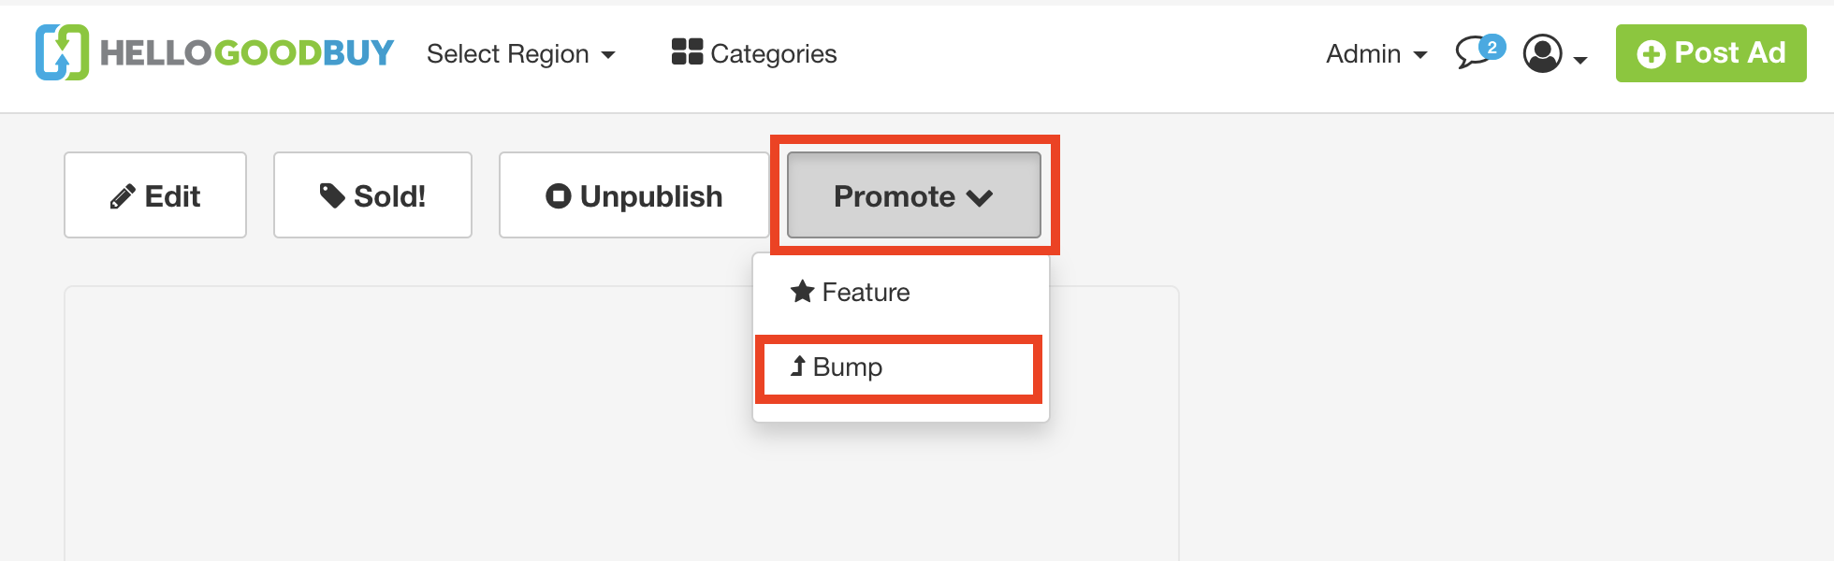The width and height of the screenshot is (1834, 561).
Task: Open the Select Region dropdown
Action: click(x=520, y=54)
